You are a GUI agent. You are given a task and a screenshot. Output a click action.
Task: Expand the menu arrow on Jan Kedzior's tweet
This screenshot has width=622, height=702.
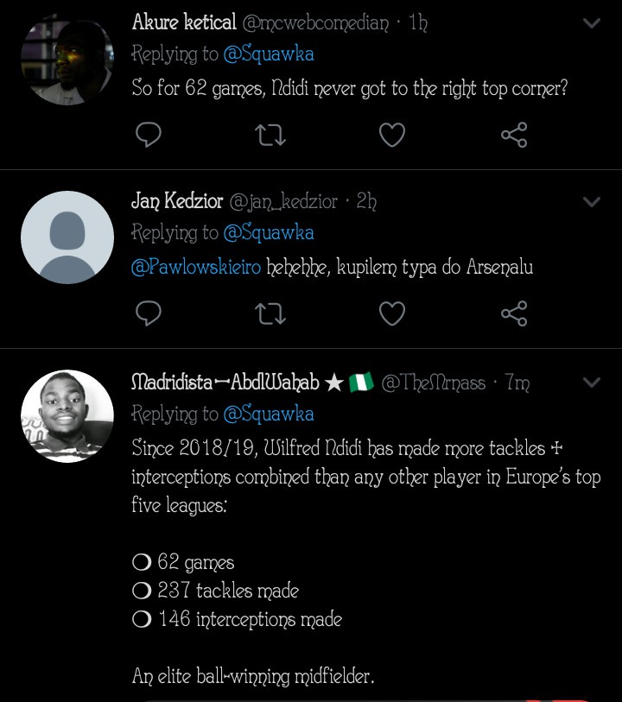click(x=592, y=202)
